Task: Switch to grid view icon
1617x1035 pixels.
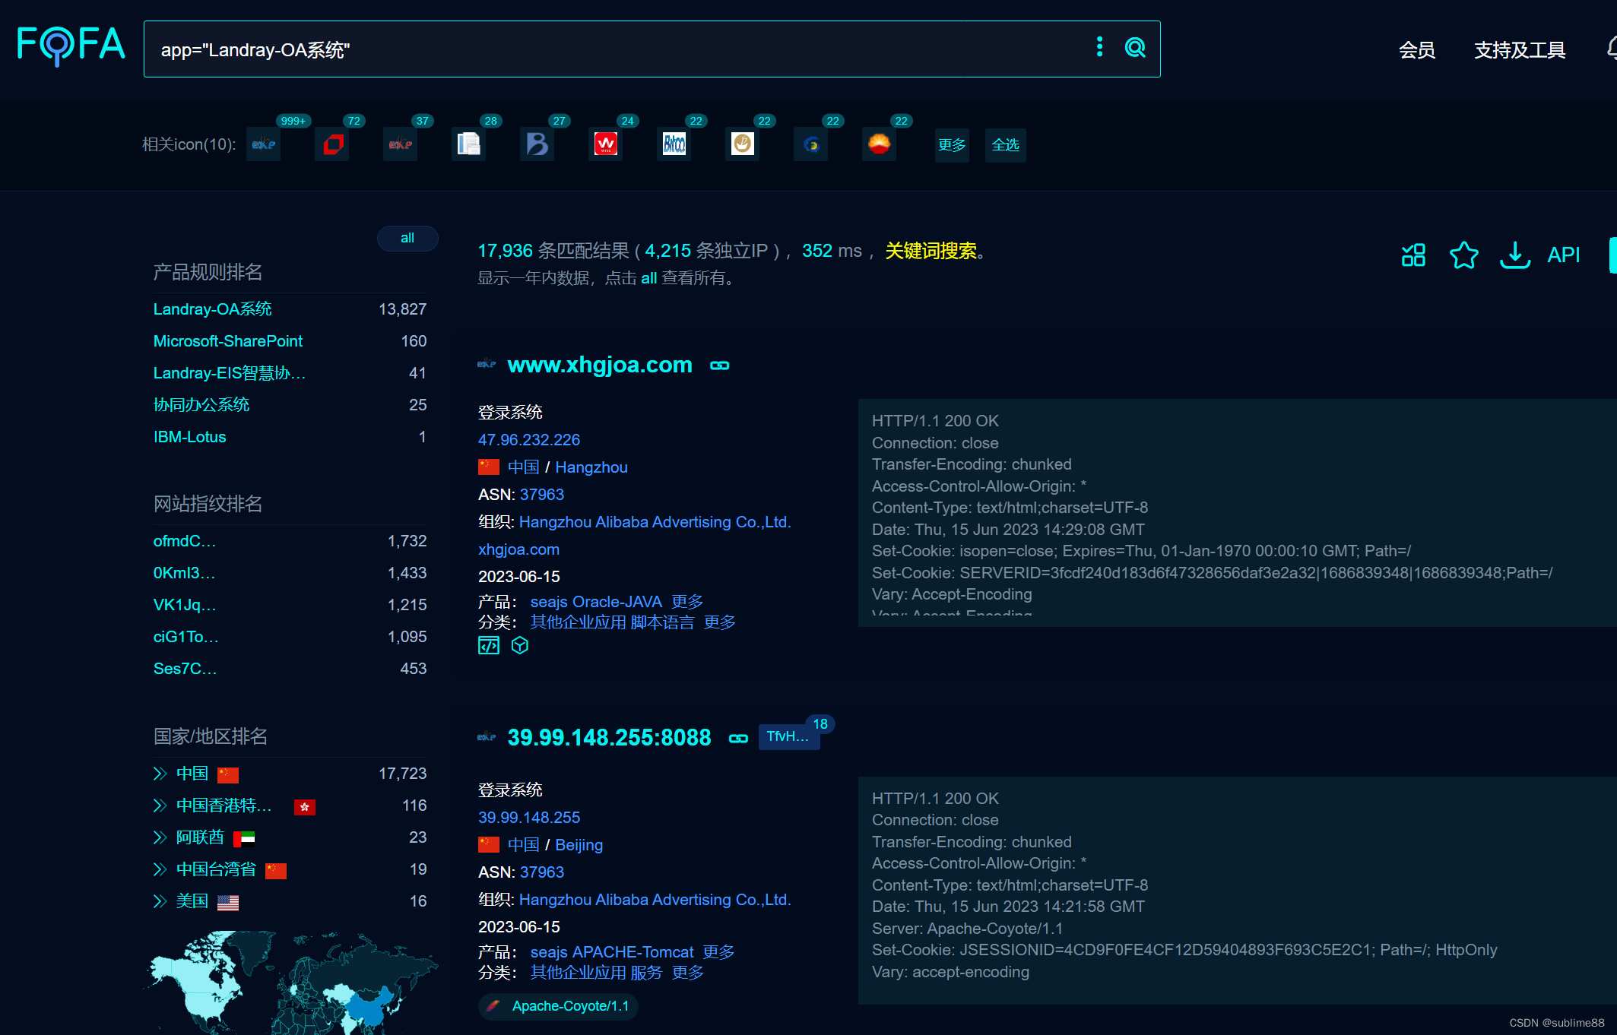Action: [x=1413, y=255]
